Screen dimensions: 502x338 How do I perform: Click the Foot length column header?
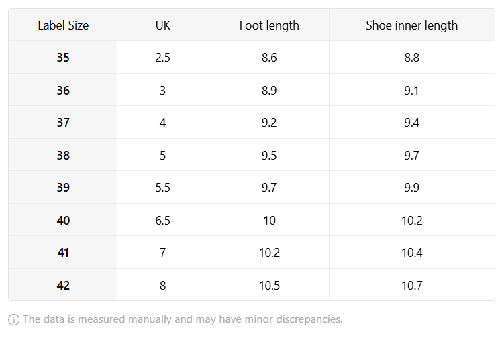[x=269, y=25]
